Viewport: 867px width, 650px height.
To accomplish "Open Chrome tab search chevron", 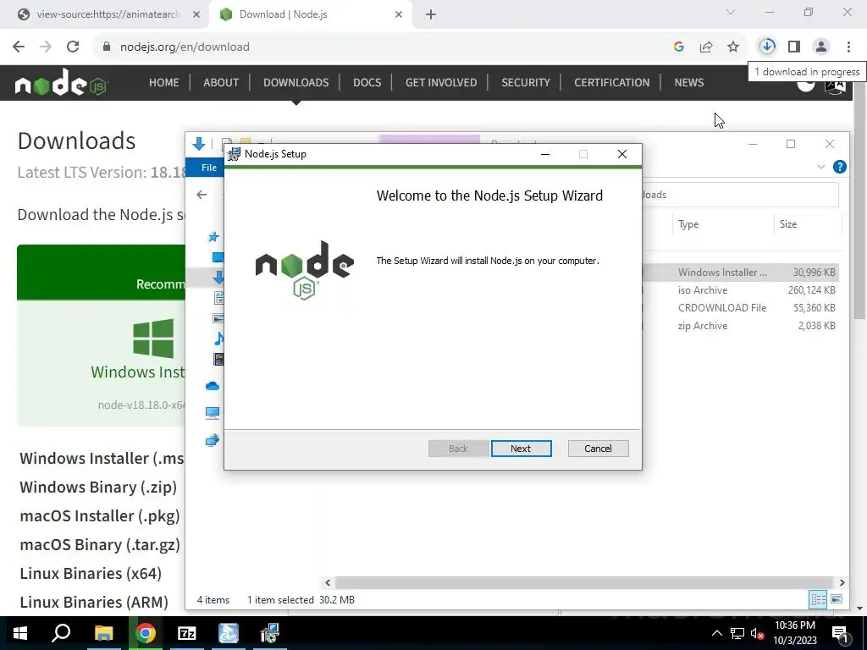I will tap(731, 12).
